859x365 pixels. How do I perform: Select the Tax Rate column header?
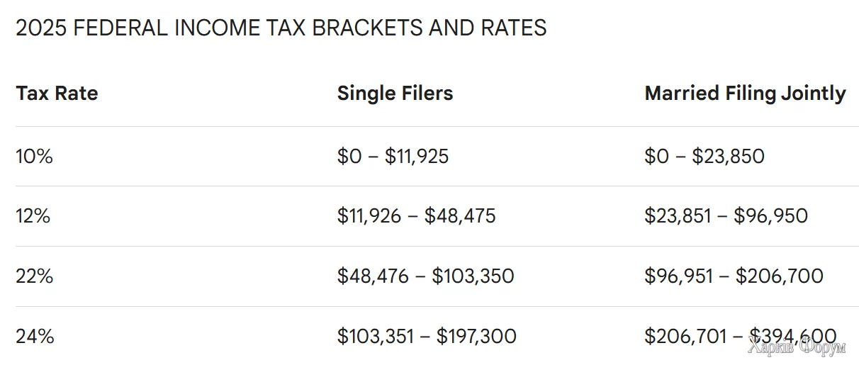[x=57, y=94]
